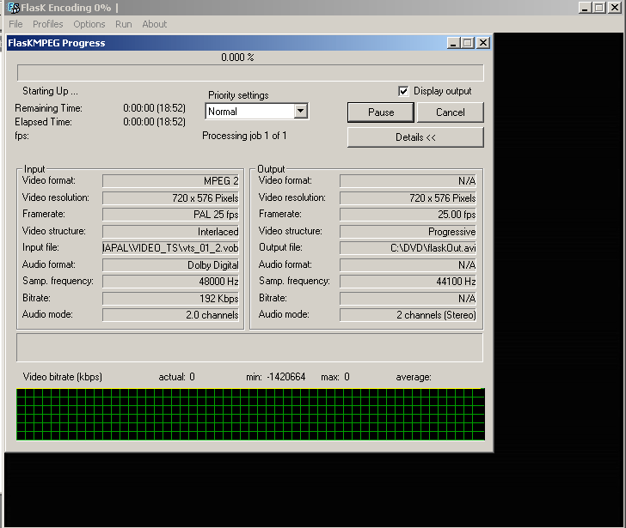Screen dimensions: 626x528
Task: Open the File menu
Action: (x=15, y=24)
